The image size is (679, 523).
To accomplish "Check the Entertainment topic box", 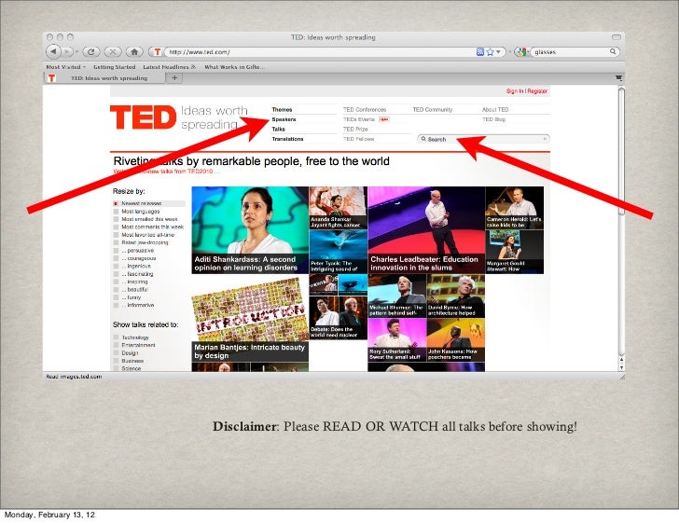I will (116, 345).
